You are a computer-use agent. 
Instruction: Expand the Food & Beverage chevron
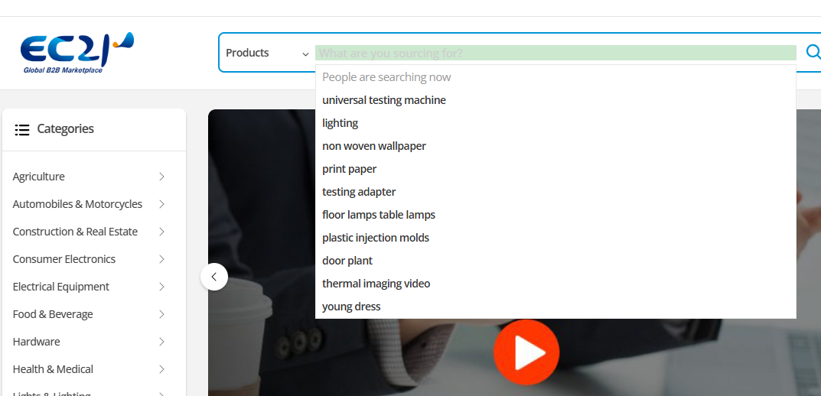point(161,314)
